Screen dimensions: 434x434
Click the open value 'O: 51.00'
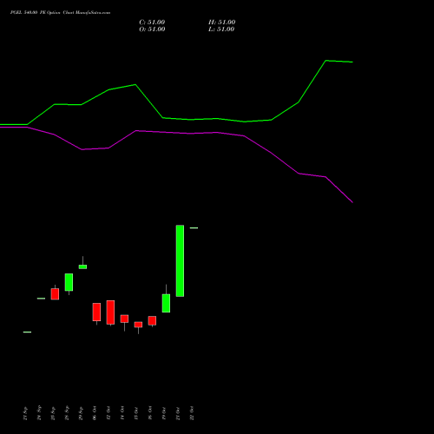tap(152, 30)
